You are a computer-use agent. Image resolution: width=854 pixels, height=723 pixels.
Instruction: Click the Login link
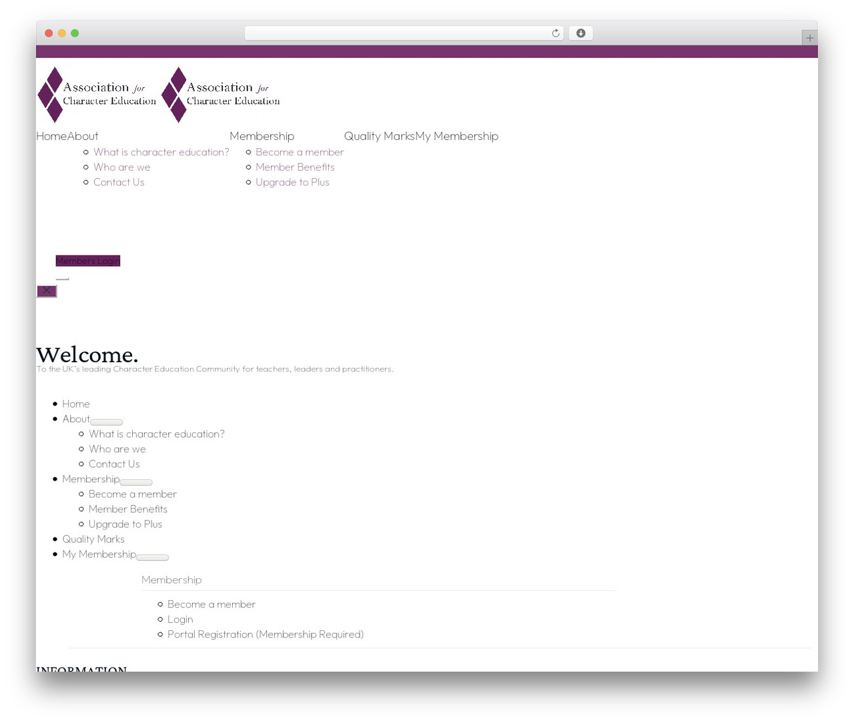180,620
